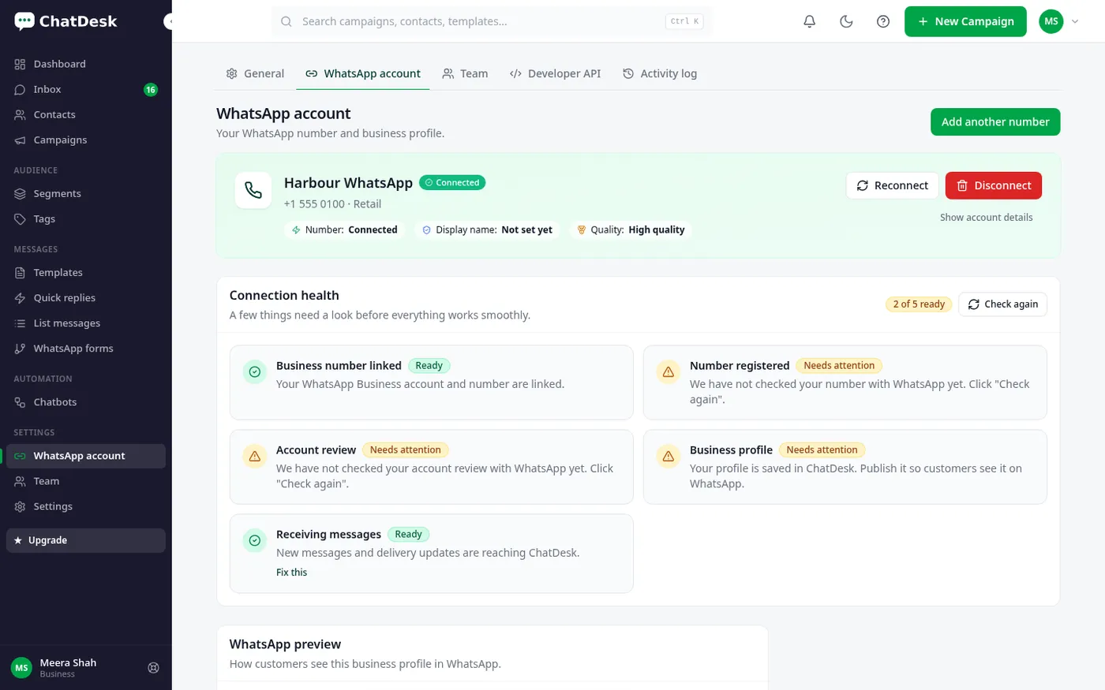Open the help question mark icon

tap(883, 21)
